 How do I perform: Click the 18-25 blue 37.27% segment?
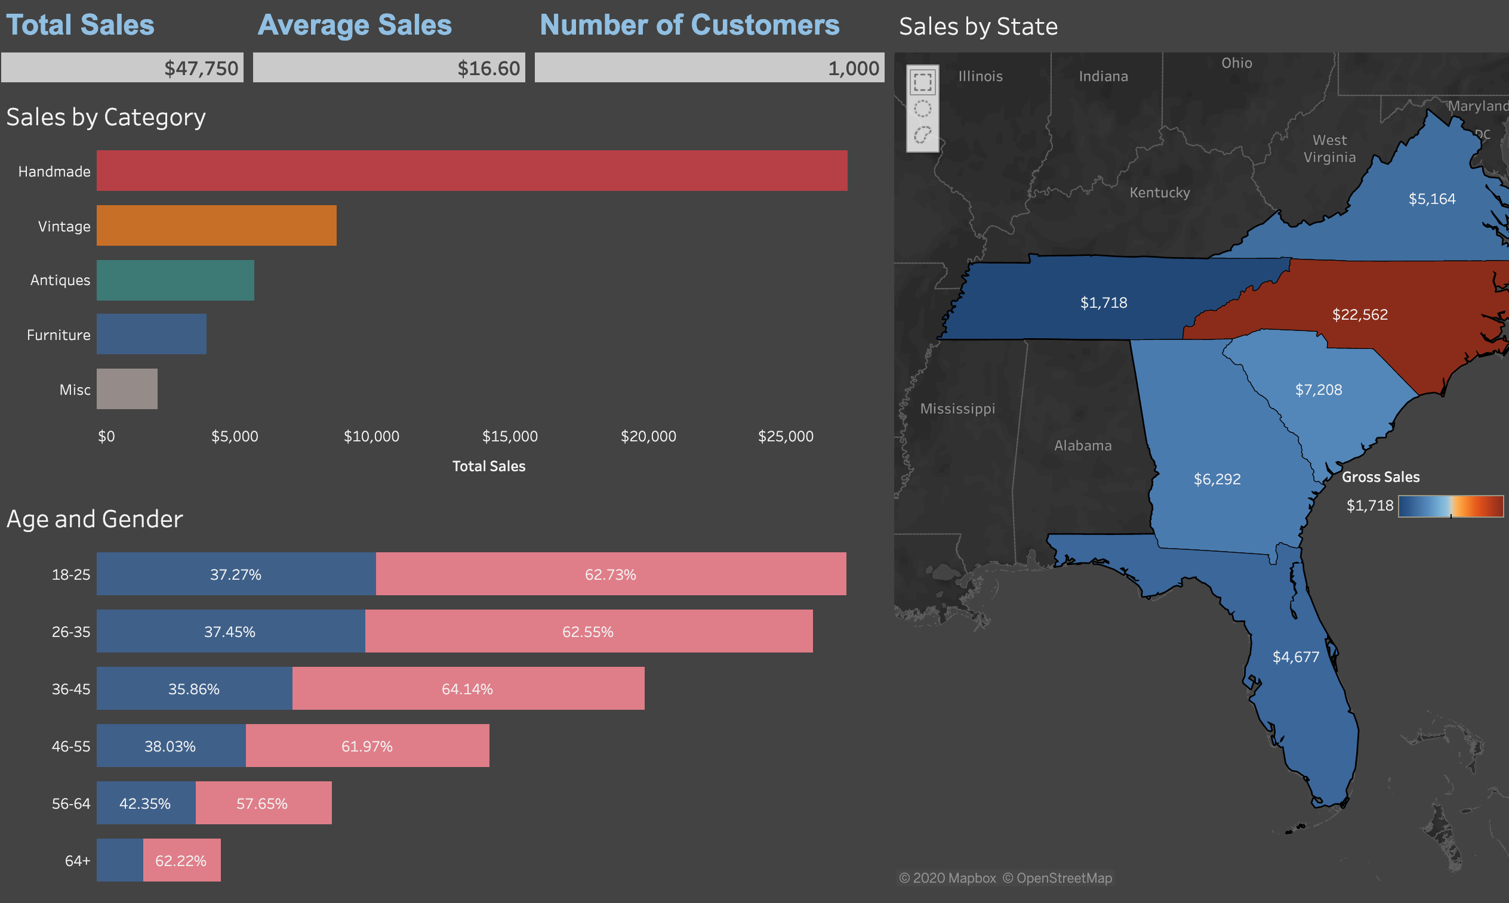pyautogui.click(x=236, y=574)
